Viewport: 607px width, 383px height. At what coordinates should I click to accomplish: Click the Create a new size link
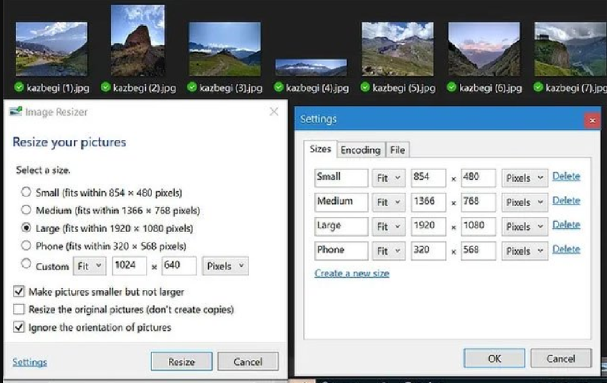(x=352, y=273)
